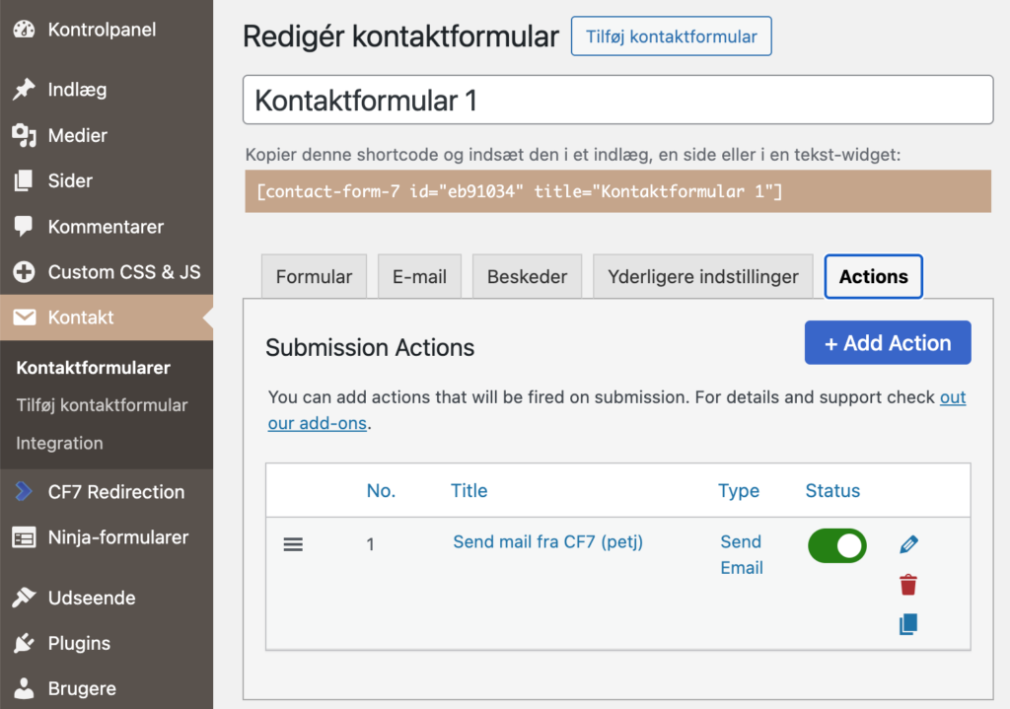Click the drag handle icon on row 1

pyautogui.click(x=293, y=544)
